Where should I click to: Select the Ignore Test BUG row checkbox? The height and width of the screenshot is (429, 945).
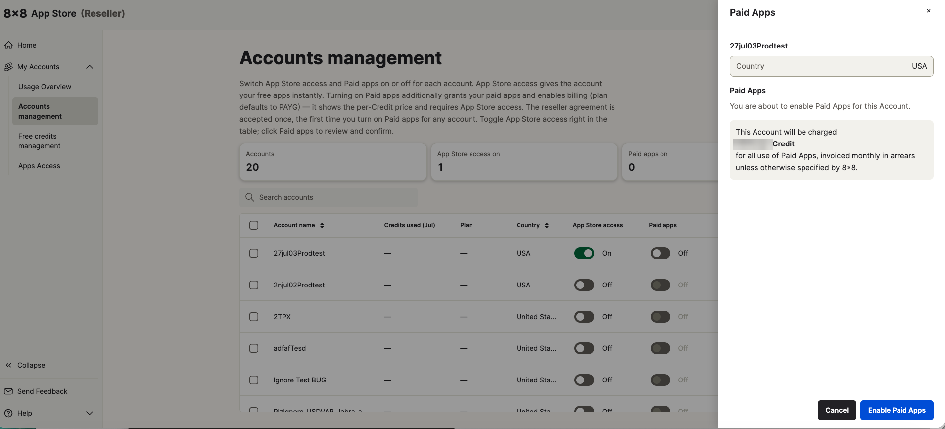(x=254, y=380)
